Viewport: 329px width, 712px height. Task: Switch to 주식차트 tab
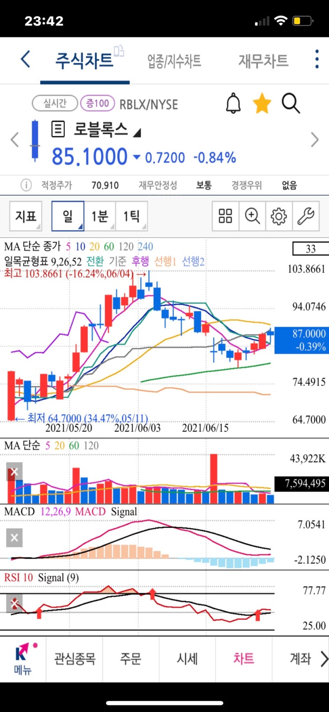pyautogui.click(x=84, y=60)
